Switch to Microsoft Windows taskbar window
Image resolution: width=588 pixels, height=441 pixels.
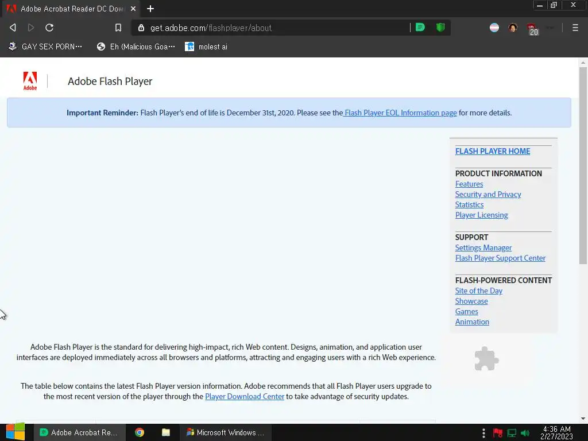(225, 432)
